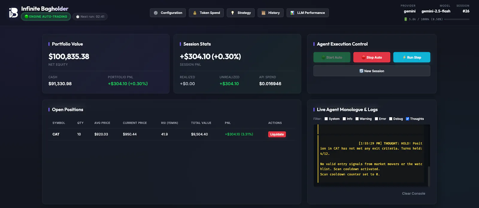Click the API spend value $0.016946

click(x=270, y=84)
